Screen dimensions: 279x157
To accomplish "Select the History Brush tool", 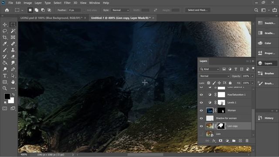I will [x=5, y=57].
